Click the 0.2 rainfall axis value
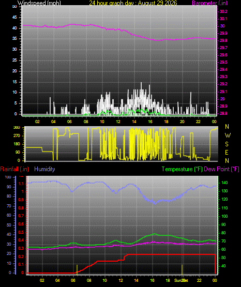Image resolution: width=241 pixels, height=287 pixels. [x=21, y=256]
